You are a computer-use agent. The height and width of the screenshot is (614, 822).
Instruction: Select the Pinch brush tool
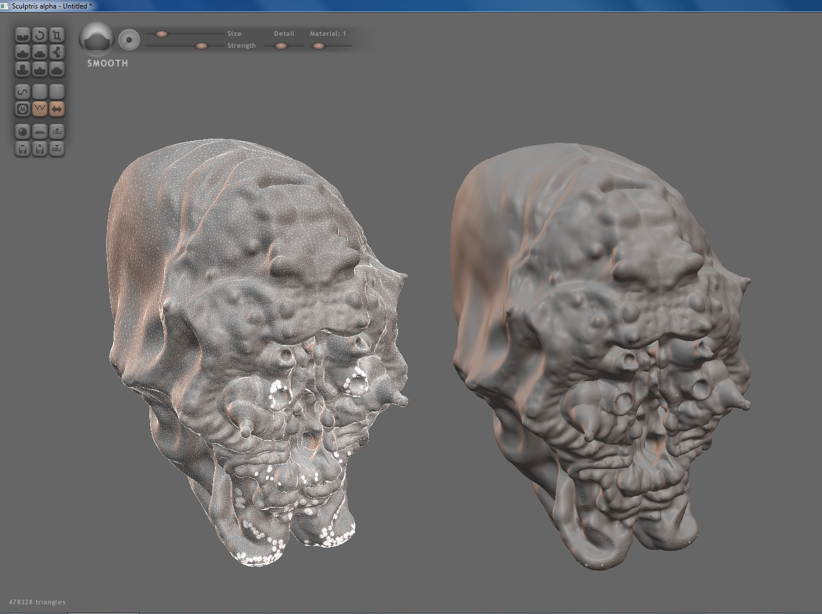pos(40,69)
